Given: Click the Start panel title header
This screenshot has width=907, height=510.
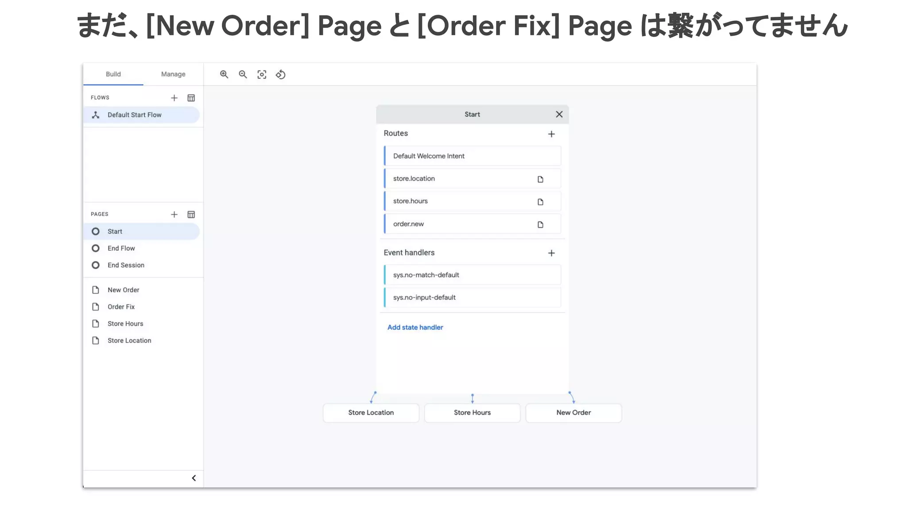Looking at the screenshot, I should [472, 114].
